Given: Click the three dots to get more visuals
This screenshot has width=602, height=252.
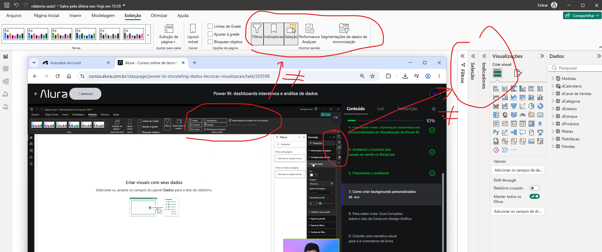Looking at the screenshot, I should point(514,150).
